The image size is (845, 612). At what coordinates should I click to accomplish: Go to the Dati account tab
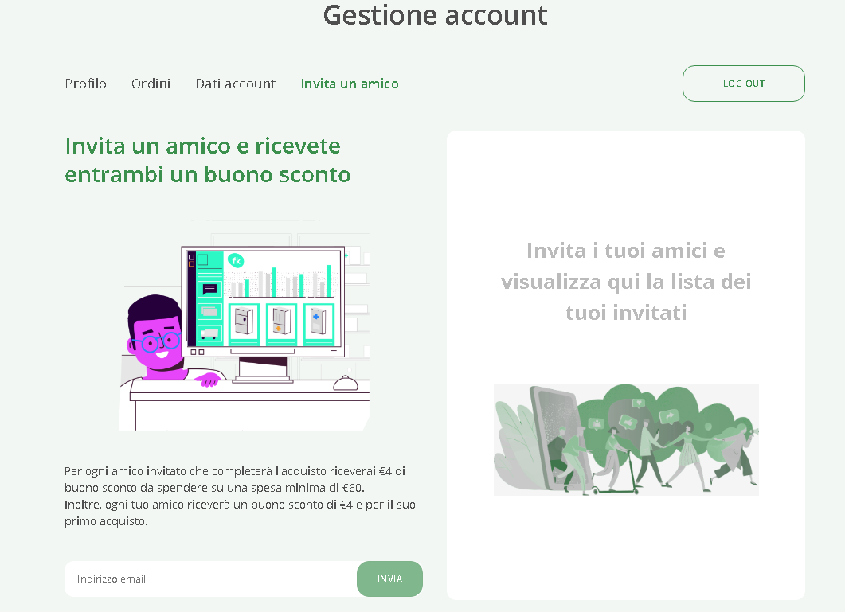[x=236, y=84]
